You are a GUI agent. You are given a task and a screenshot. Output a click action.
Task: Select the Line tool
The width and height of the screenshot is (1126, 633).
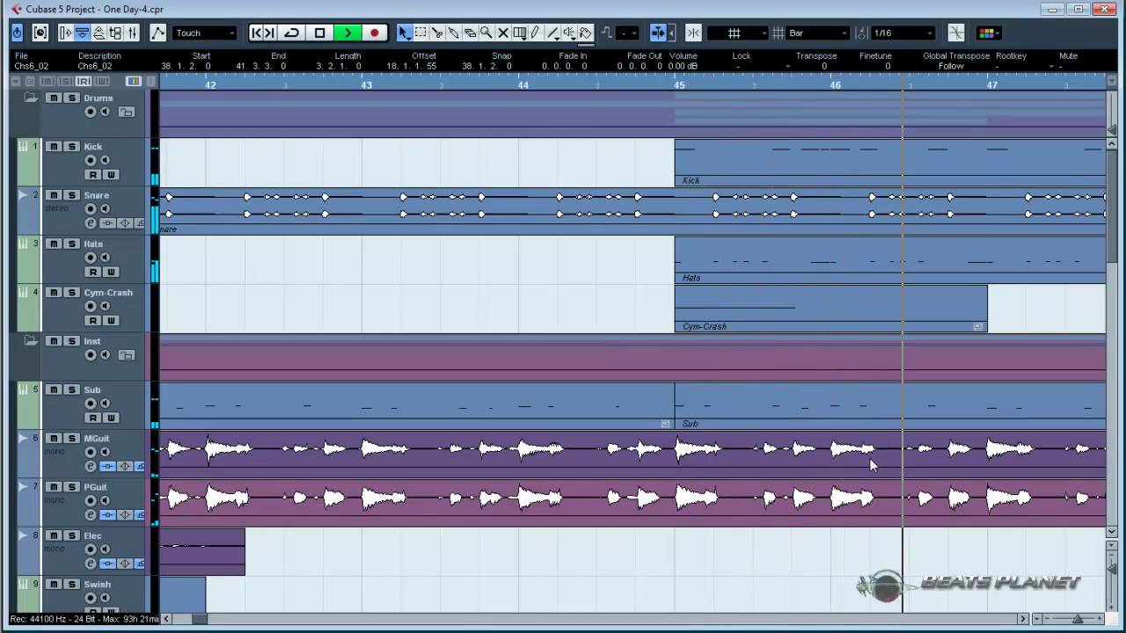coord(552,33)
